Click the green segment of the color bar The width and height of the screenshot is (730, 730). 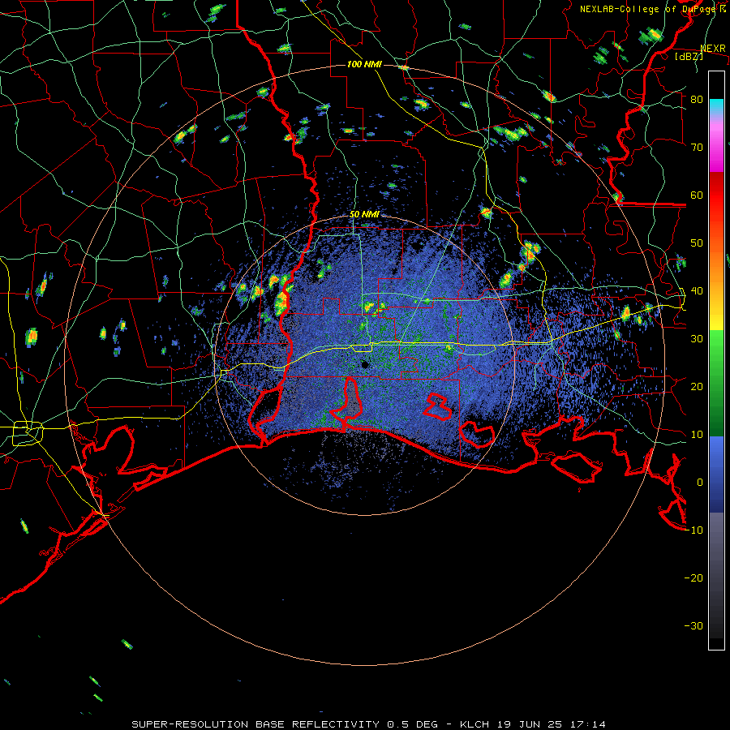pyautogui.click(x=716, y=383)
